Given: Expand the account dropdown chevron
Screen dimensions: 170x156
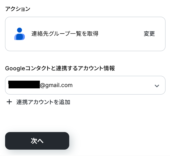Looking at the screenshot, I should [x=157, y=86].
